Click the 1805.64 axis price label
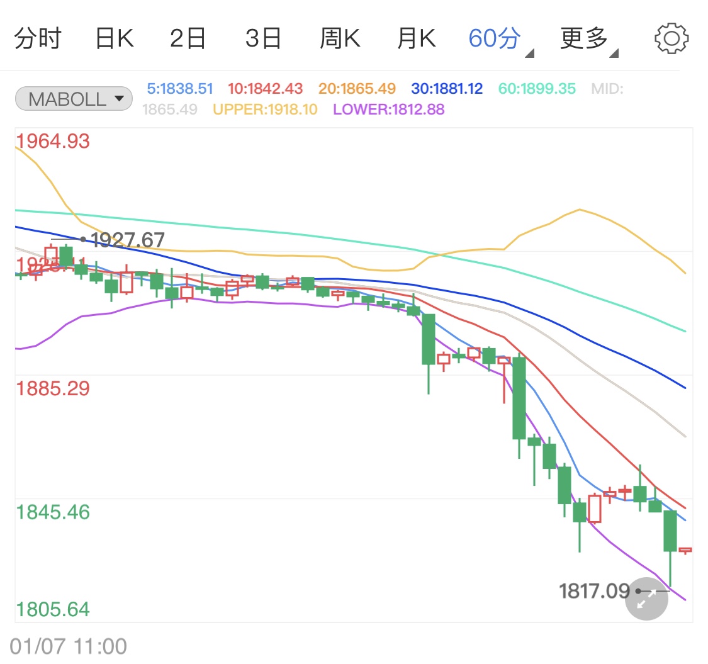Viewport: 708px width, 664px height. click(53, 610)
